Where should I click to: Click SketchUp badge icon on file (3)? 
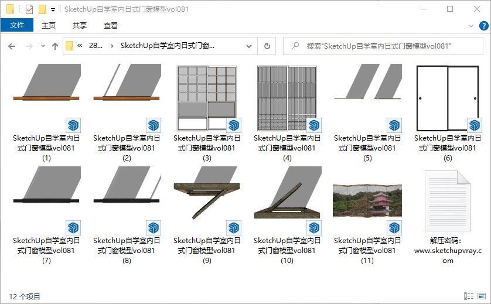234,125
